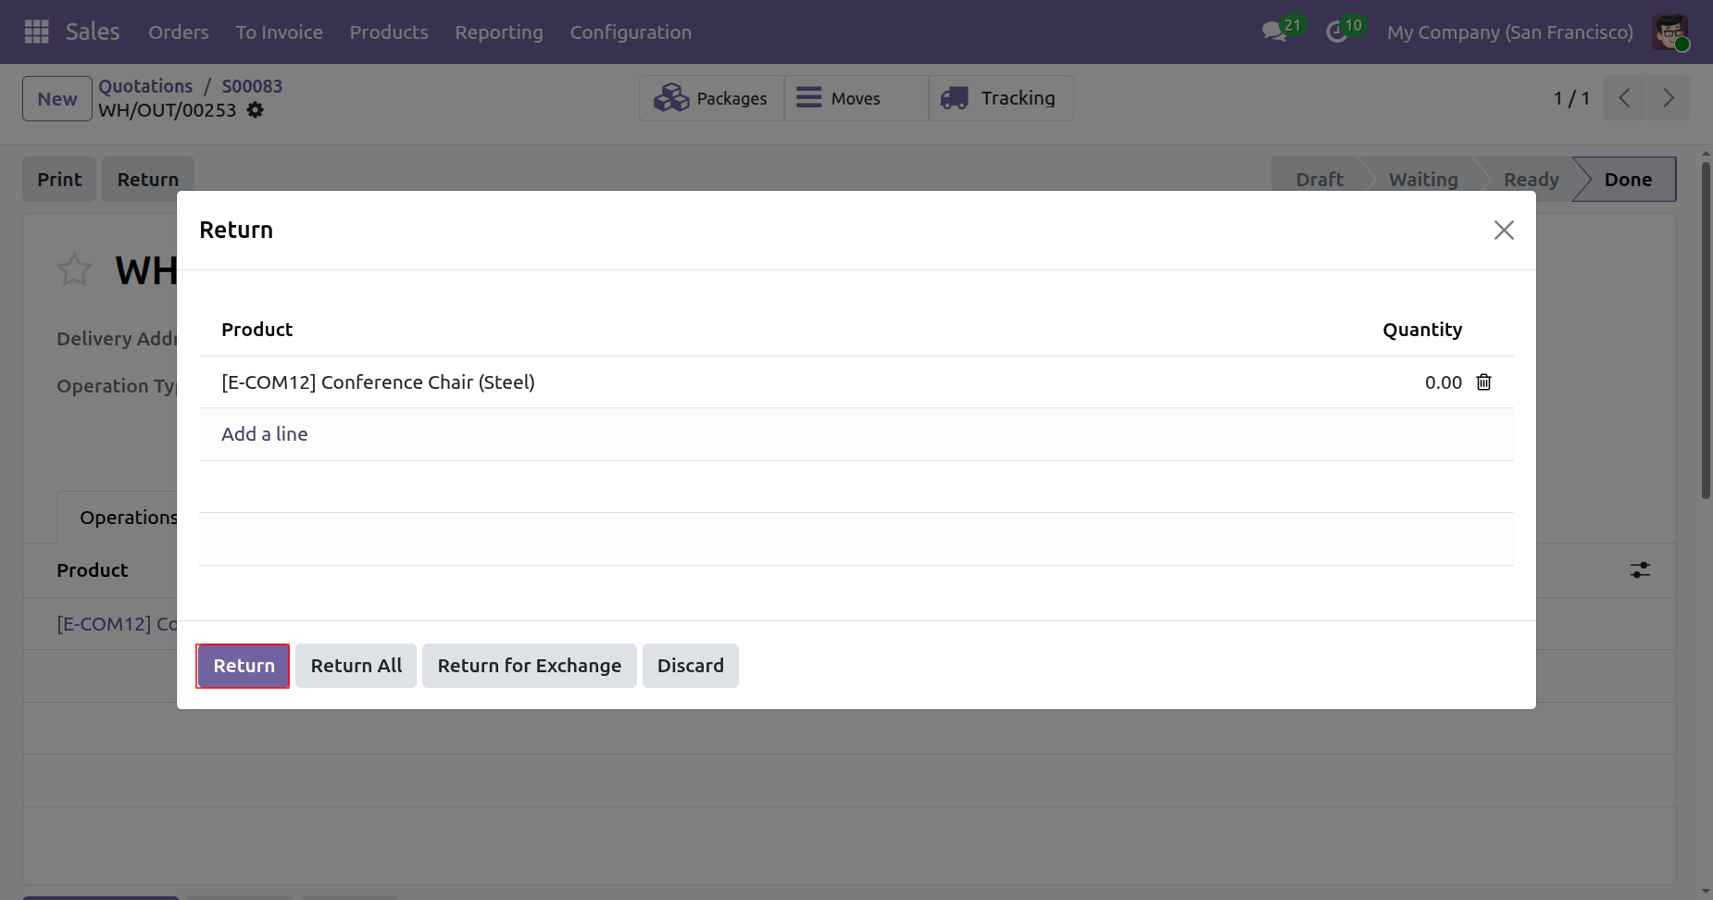Screen dimensions: 1713x900
Task: Open the Orders menu
Action: click(x=179, y=32)
